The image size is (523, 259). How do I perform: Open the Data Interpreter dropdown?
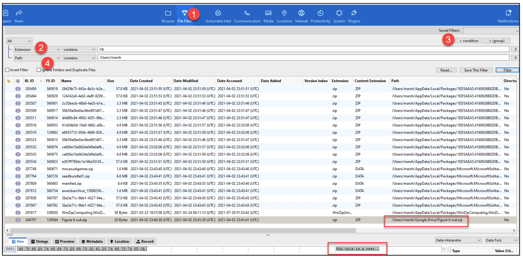pos(459,240)
